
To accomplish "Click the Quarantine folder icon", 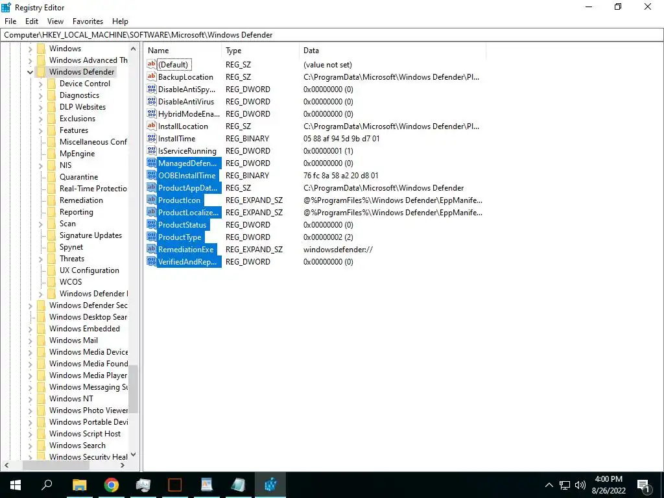I will point(51,176).
